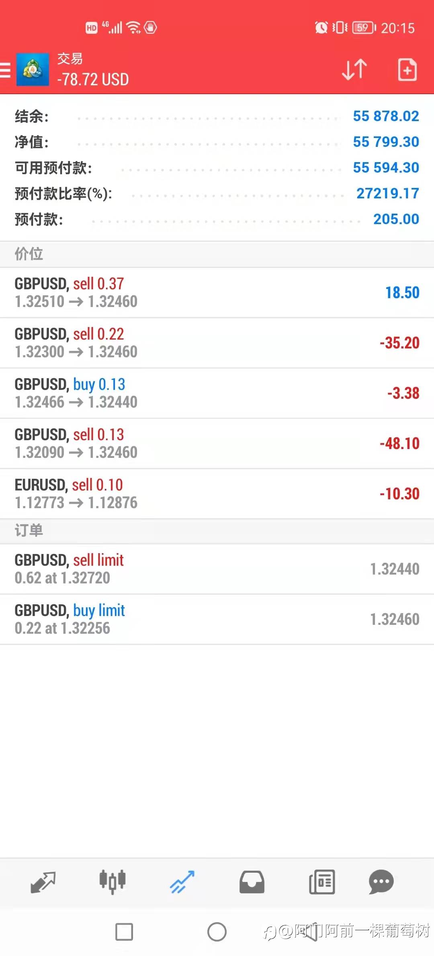
Task: Select the EURUSD sell 0.10 position
Action: pyautogui.click(x=217, y=494)
